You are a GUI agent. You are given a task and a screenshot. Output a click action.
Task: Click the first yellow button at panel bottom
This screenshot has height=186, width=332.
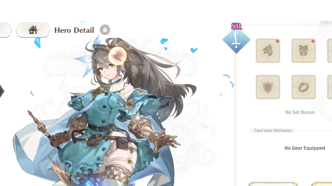273,184
